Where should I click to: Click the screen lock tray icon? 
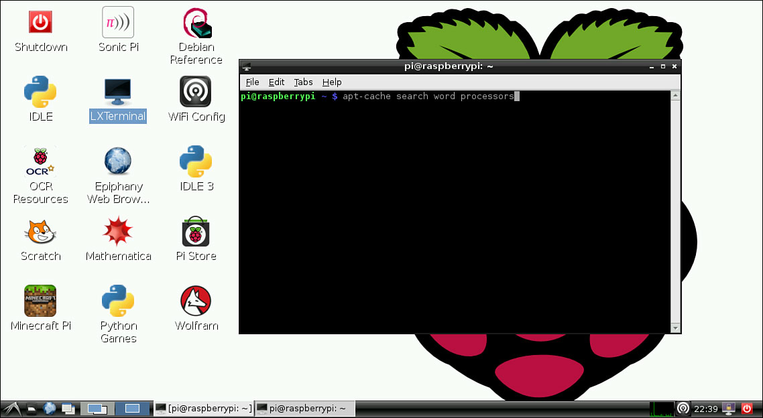pyautogui.click(x=728, y=409)
